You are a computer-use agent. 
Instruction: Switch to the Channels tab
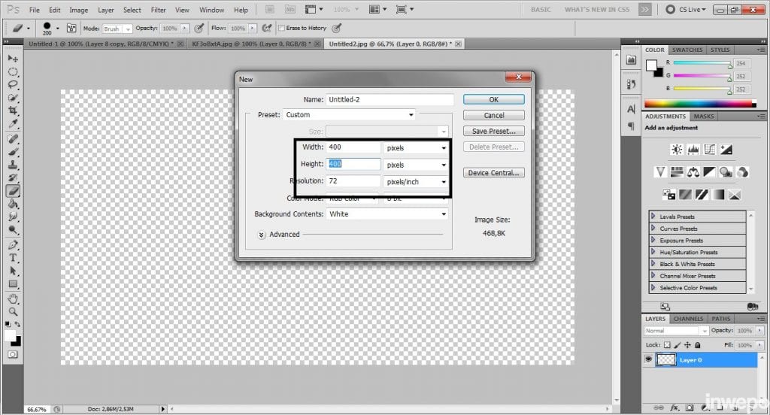687,319
